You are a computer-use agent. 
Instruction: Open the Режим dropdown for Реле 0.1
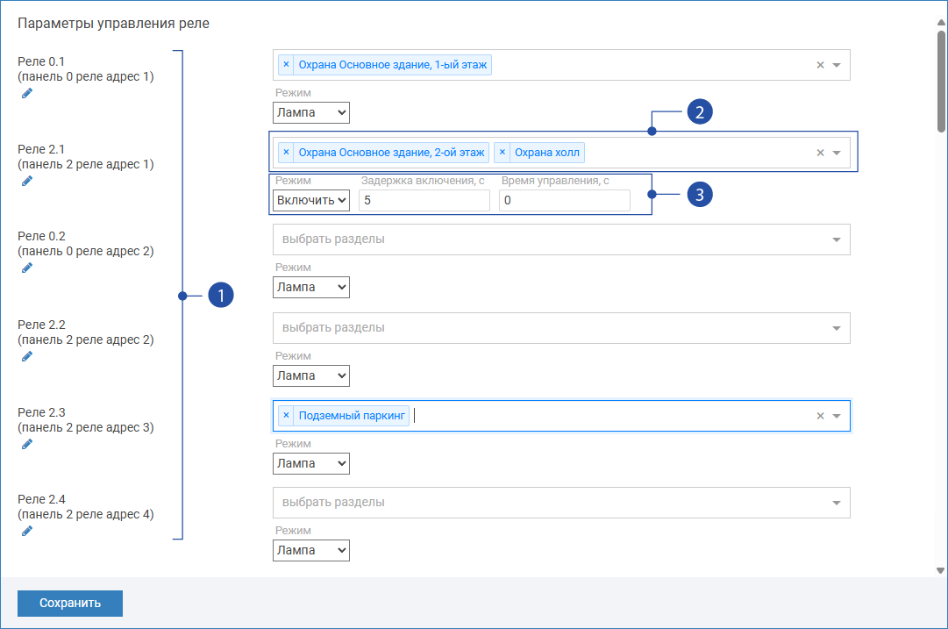pyautogui.click(x=311, y=112)
